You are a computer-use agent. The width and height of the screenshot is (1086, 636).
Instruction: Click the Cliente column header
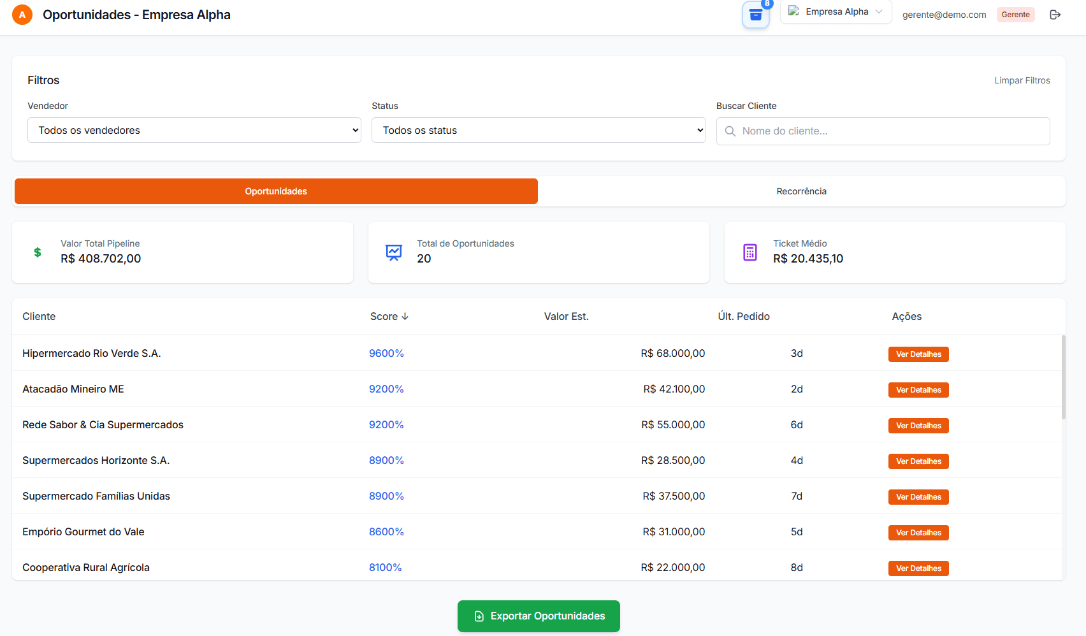(x=39, y=317)
